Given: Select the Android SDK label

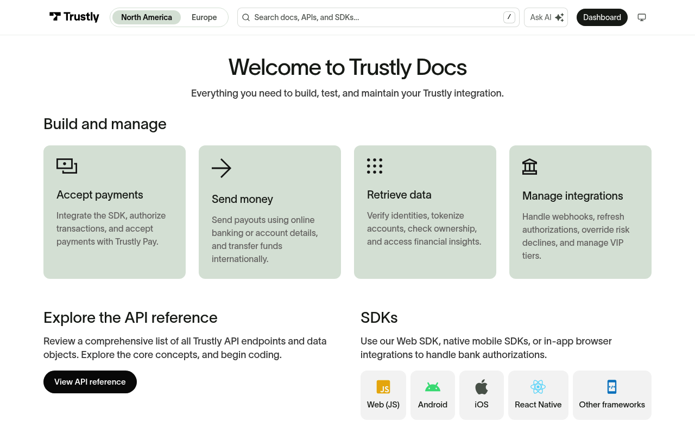Looking at the screenshot, I should 433,405.
